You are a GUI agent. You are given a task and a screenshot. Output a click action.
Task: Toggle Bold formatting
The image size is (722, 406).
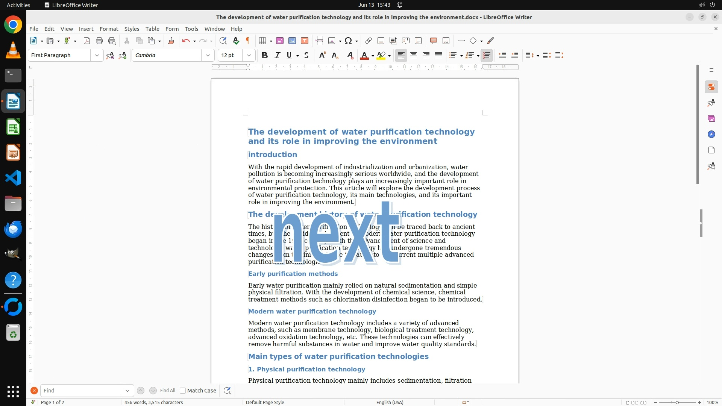click(x=265, y=55)
